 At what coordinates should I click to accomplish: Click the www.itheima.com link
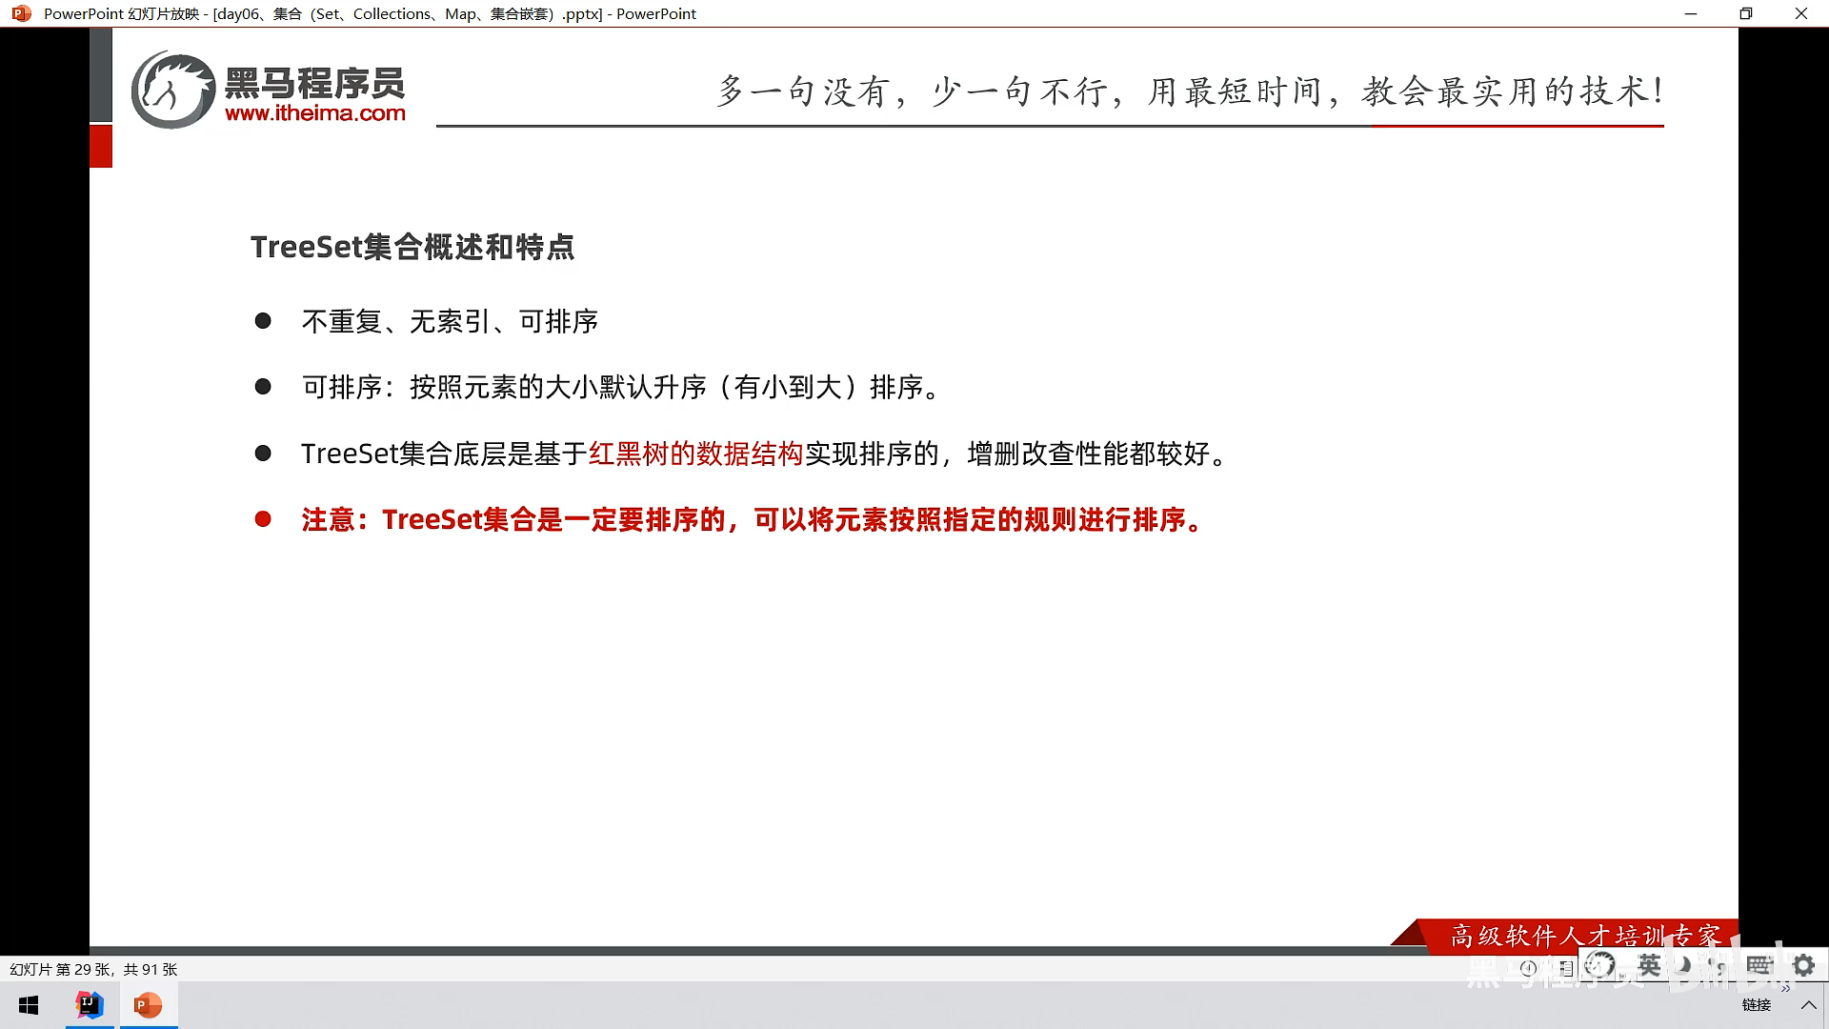click(314, 113)
